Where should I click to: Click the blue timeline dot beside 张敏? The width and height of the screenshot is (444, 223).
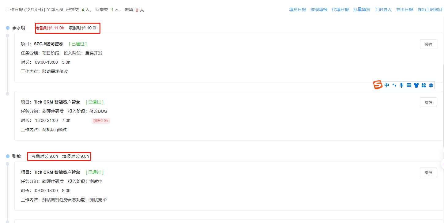(8, 156)
